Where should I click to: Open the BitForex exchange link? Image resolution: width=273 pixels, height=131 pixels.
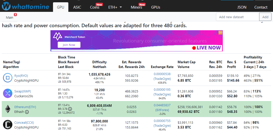pyautogui.click(x=162, y=110)
